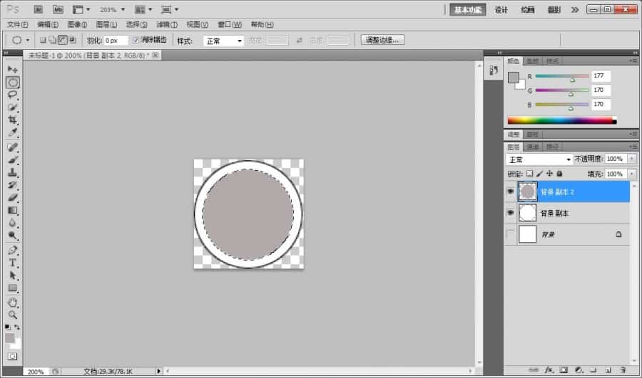Hide the 背景 副本 2 layer

[510, 191]
